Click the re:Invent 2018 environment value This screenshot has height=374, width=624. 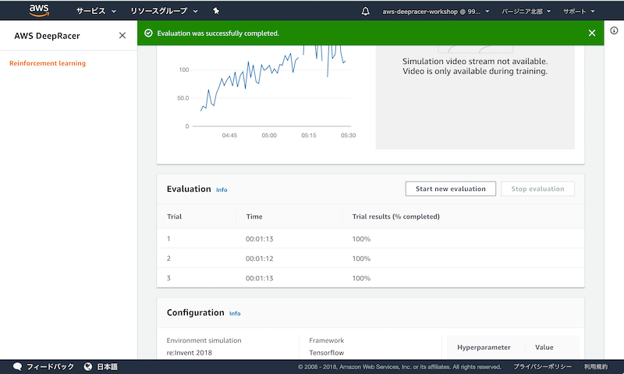point(189,352)
